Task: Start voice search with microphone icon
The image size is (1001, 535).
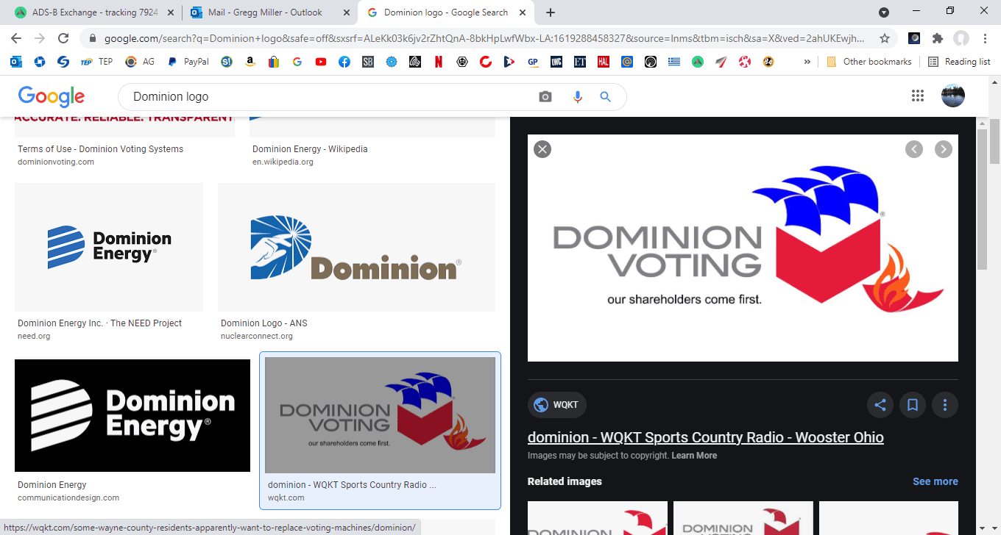Action: (577, 97)
